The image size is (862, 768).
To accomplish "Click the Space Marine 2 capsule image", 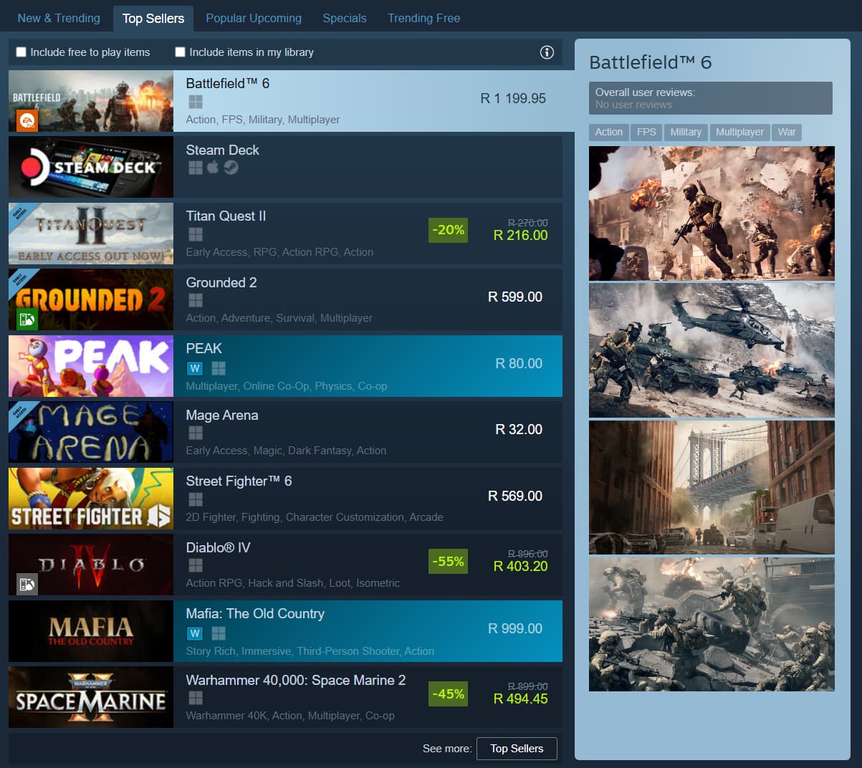I will tap(91, 697).
